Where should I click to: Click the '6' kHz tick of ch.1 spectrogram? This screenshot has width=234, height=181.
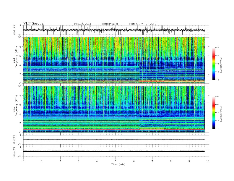click(21, 56)
